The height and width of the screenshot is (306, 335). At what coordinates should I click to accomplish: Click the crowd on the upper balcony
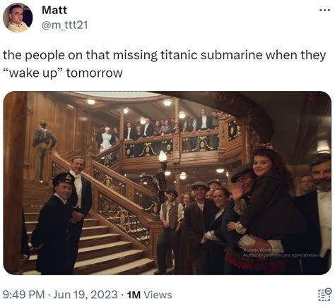pos(159,128)
